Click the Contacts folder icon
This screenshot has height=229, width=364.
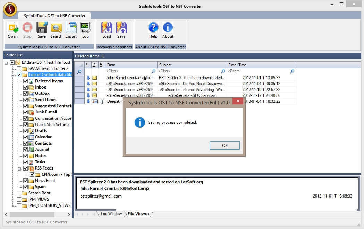[31, 144]
